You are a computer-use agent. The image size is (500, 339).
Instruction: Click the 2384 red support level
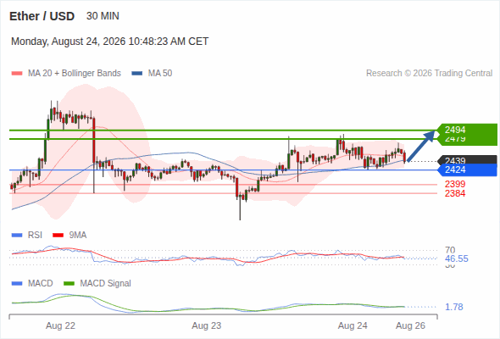click(455, 193)
